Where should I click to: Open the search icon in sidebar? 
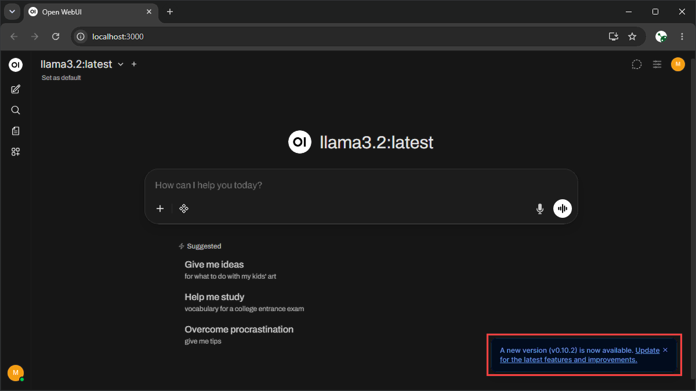[x=16, y=110]
